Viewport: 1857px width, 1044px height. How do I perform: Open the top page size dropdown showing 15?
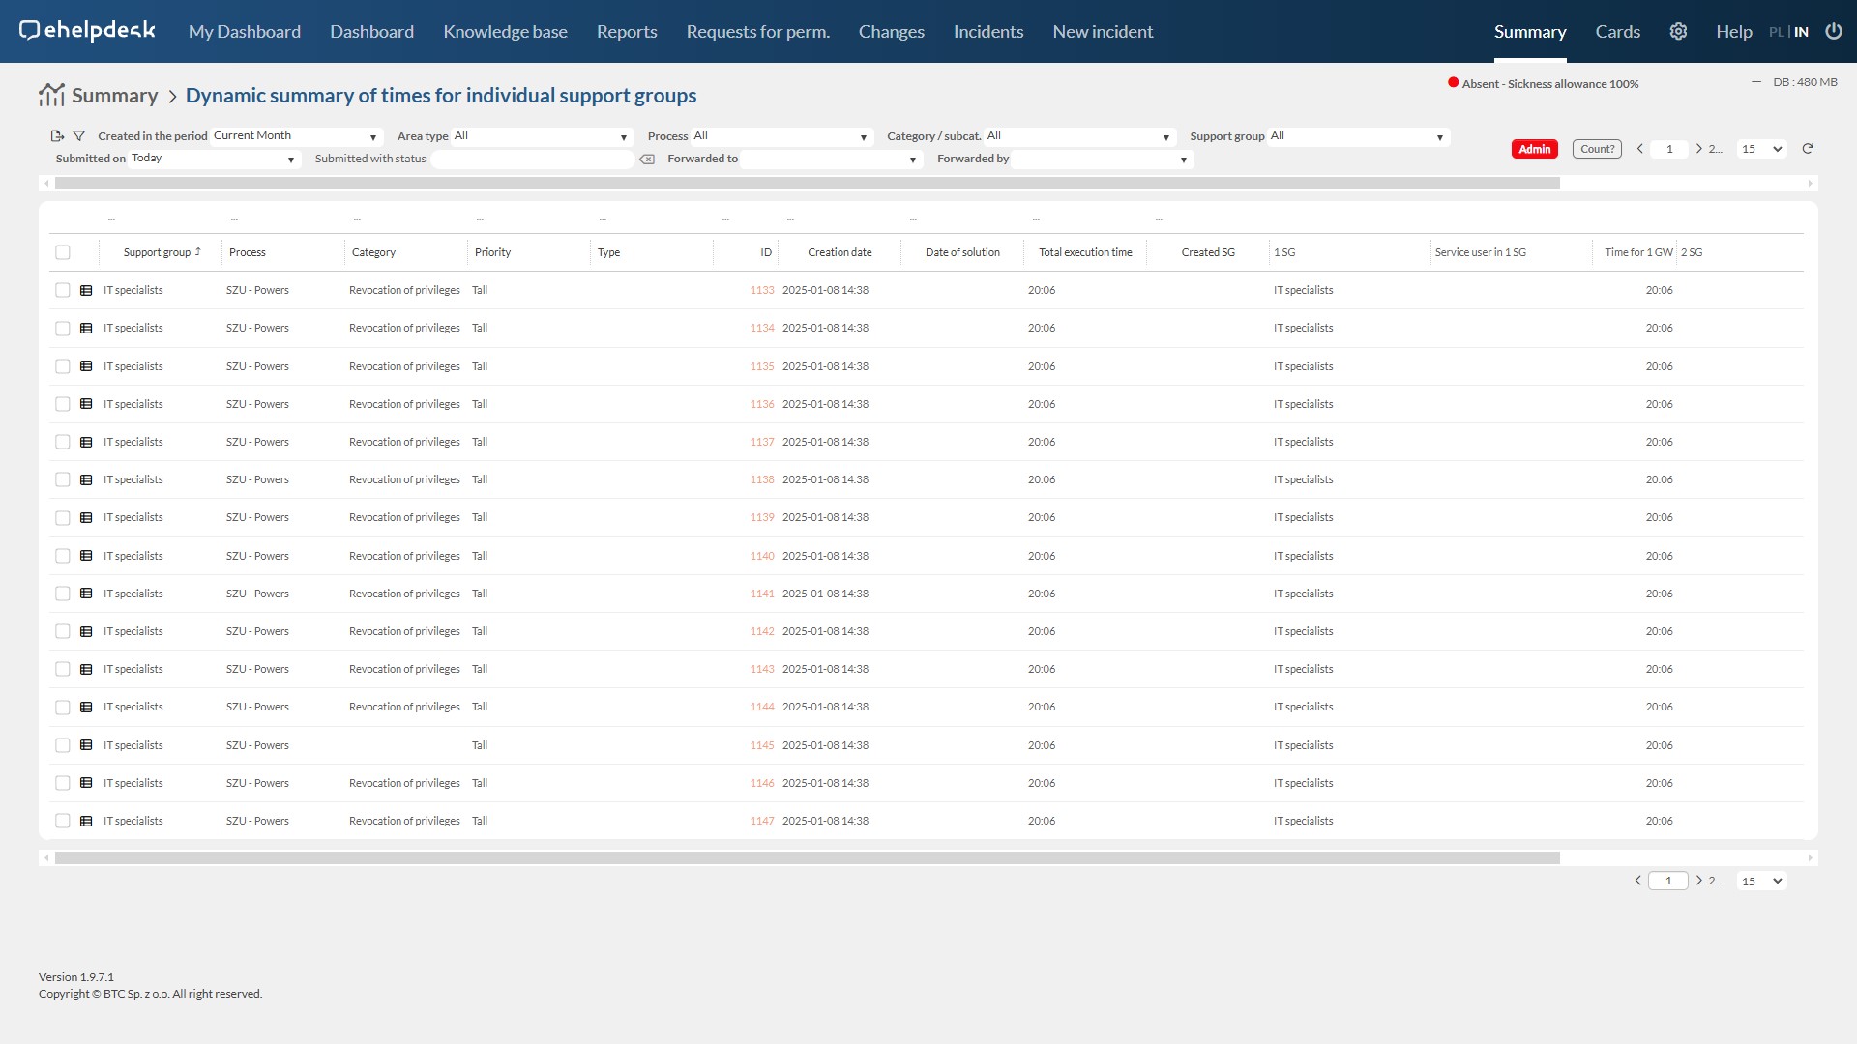click(1761, 149)
